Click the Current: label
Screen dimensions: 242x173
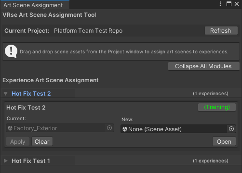pyautogui.click(x=16, y=119)
